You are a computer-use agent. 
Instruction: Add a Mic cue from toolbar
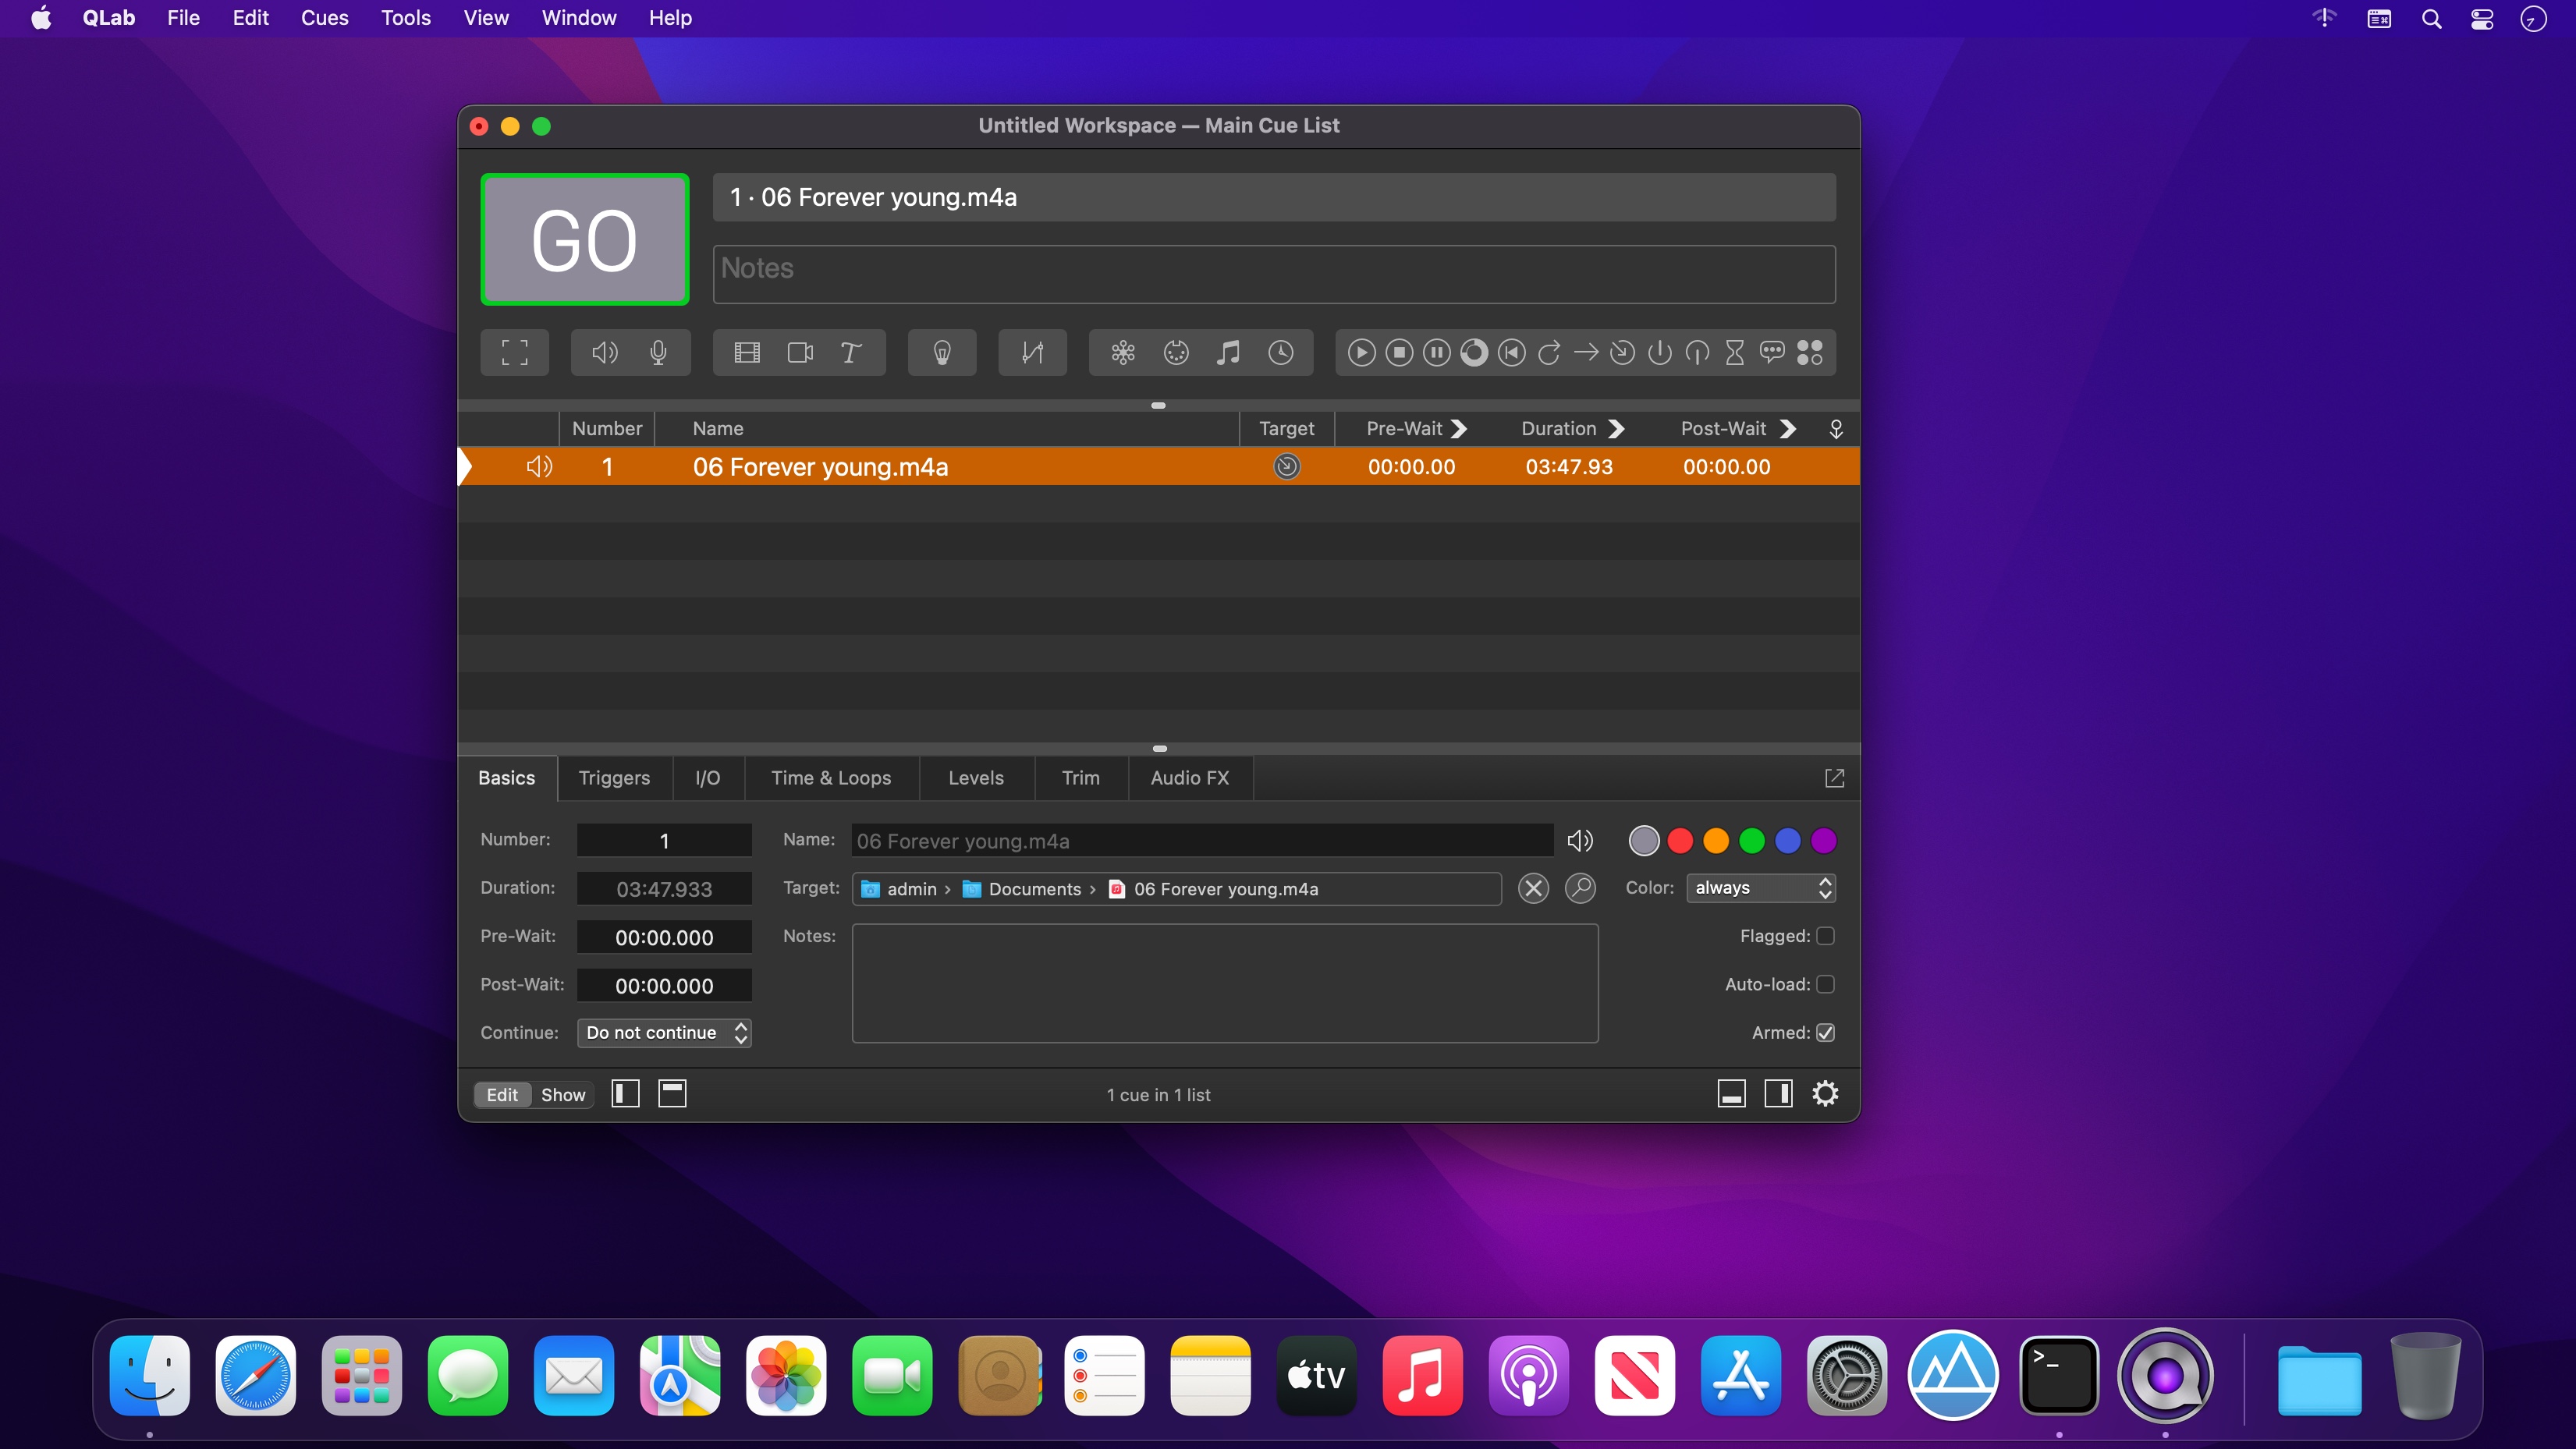click(x=658, y=352)
